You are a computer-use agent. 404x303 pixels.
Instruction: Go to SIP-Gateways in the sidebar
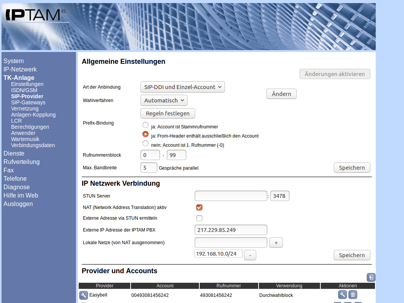pos(28,102)
